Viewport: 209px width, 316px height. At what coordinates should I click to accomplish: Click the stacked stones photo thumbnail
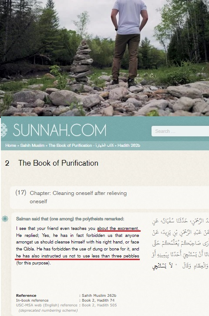tap(104, 58)
